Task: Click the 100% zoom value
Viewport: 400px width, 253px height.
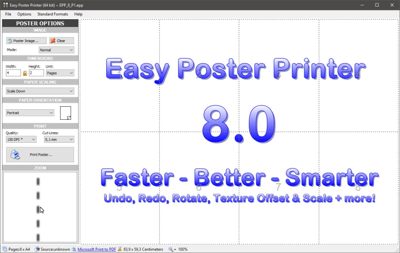Action: click(183, 249)
